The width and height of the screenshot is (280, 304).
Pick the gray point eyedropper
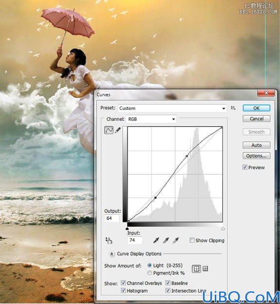tap(166, 240)
